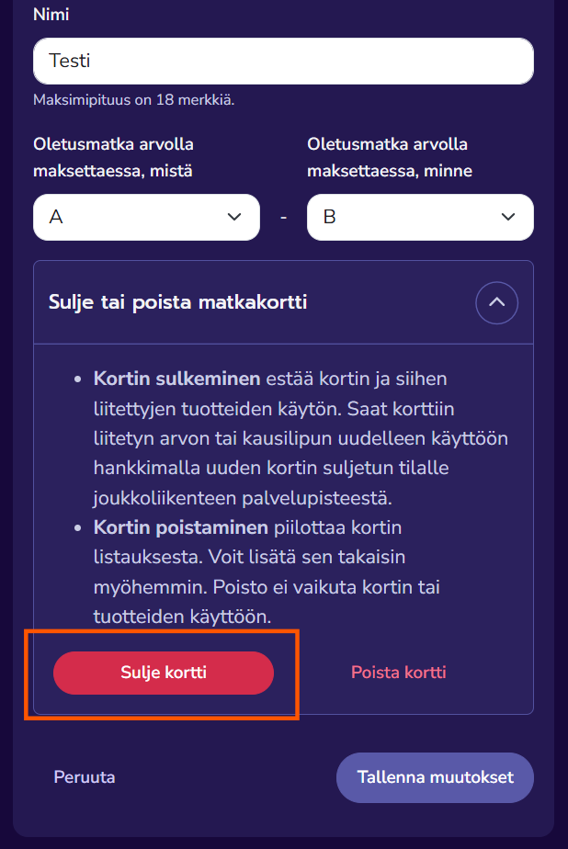Click the chevron arrow in the B dropdown
This screenshot has height=849, width=568.
point(507,217)
